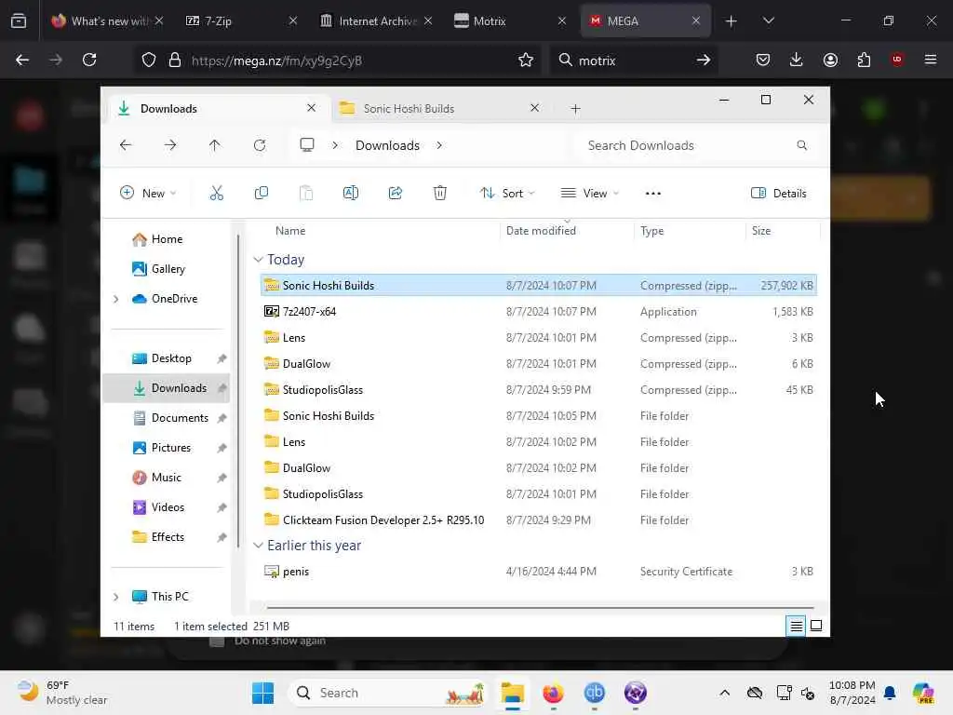Click the uBlock Origin extension icon
Image resolution: width=953 pixels, height=715 pixels.
(897, 60)
